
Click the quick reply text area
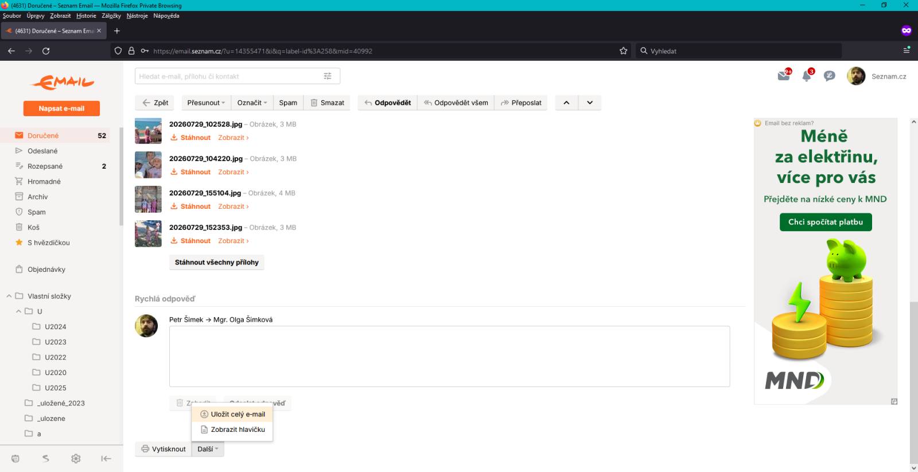click(x=449, y=356)
